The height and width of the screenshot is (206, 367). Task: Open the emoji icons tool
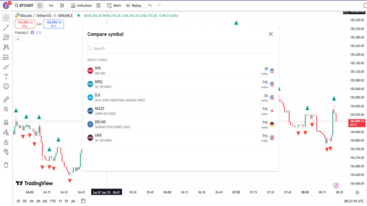pyautogui.click(x=6, y=87)
